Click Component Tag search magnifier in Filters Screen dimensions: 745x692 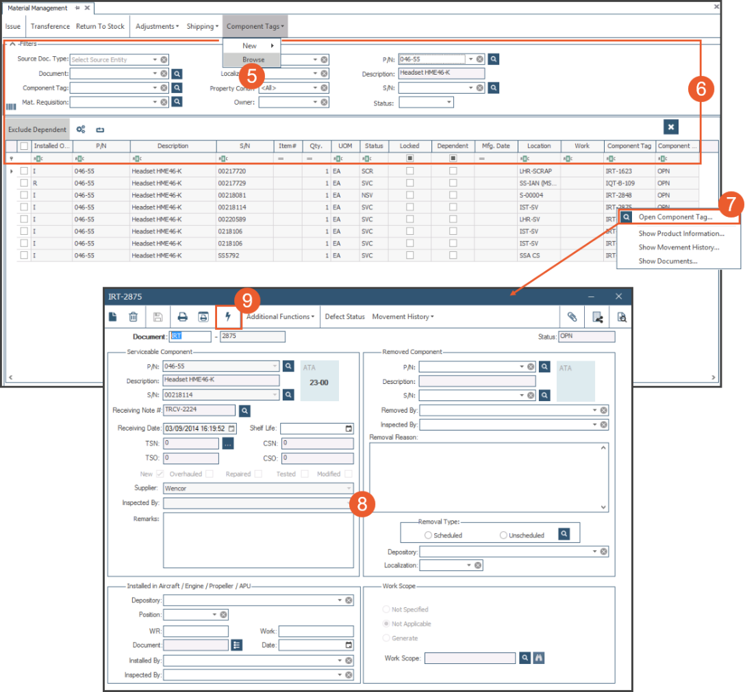[x=177, y=88]
